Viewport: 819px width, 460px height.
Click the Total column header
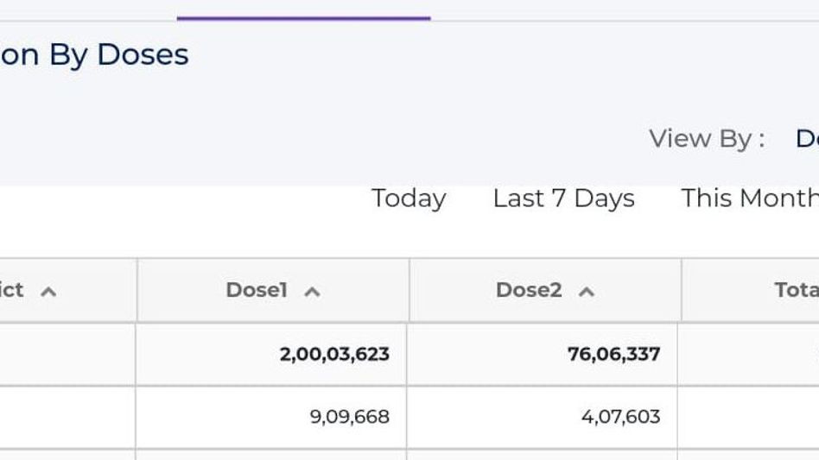coord(796,290)
